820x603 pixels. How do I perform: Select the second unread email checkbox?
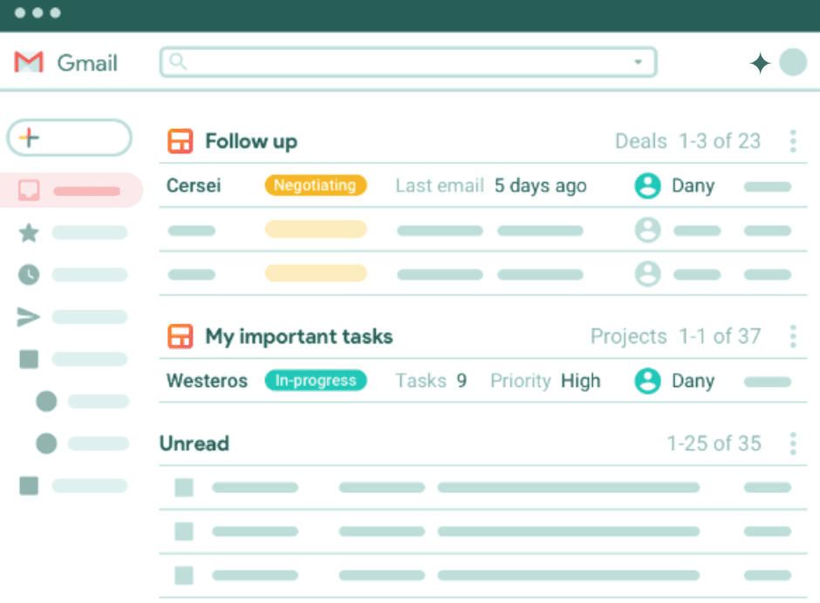pyautogui.click(x=184, y=531)
